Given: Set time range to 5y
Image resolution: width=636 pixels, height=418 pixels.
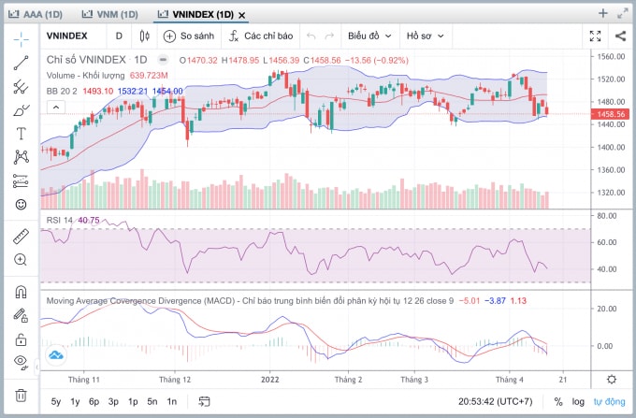Looking at the screenshot, I should 56,401.
